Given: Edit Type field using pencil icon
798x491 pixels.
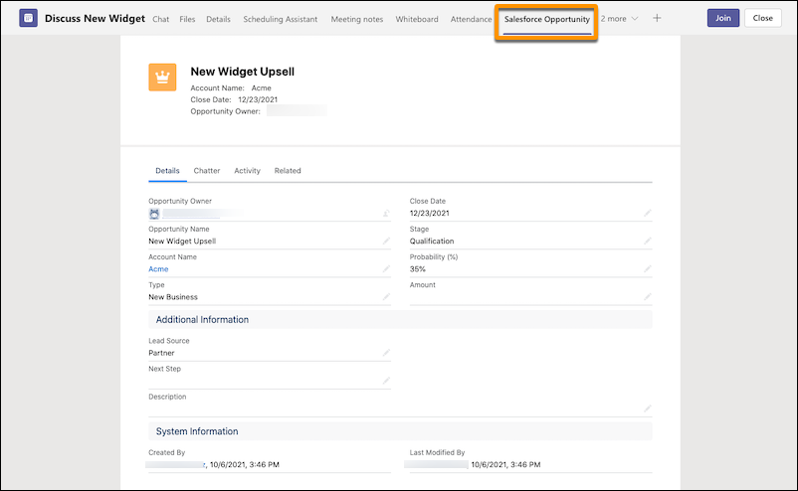Looking at the screenshot, I should pos(386,297).
